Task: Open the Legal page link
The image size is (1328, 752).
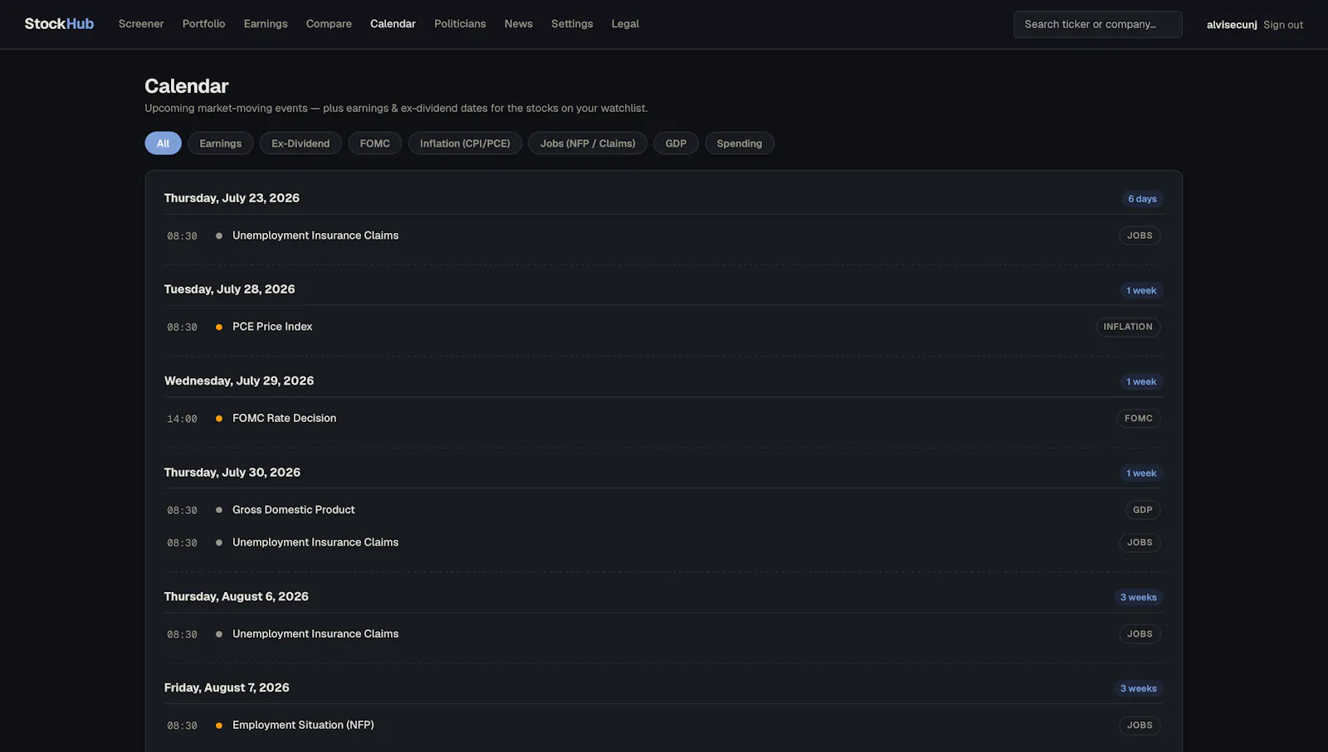Action: coord(625,24)
